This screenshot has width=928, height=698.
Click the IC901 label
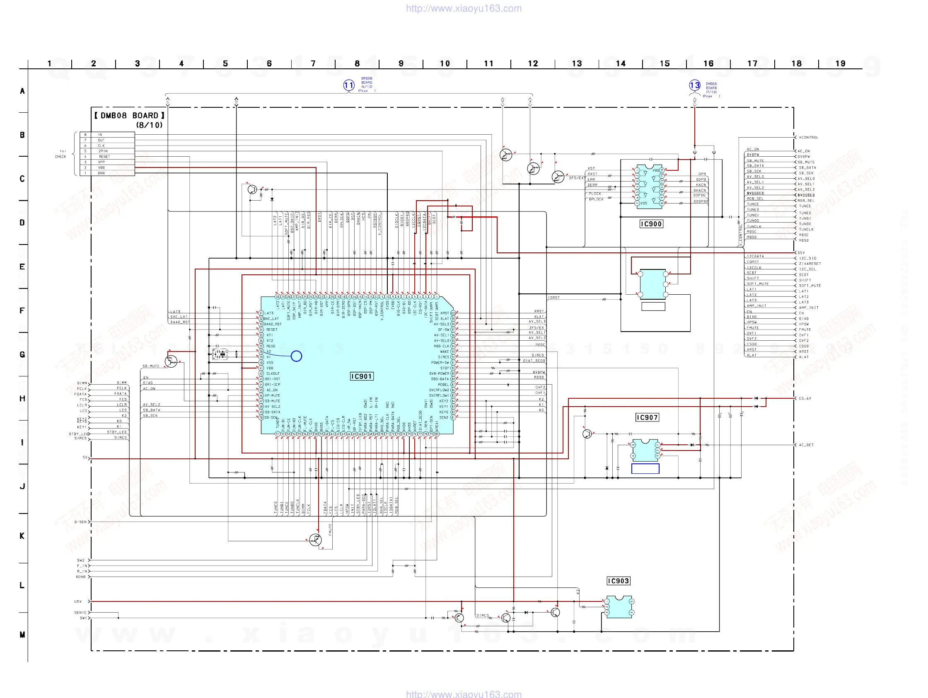click(361, 376)
